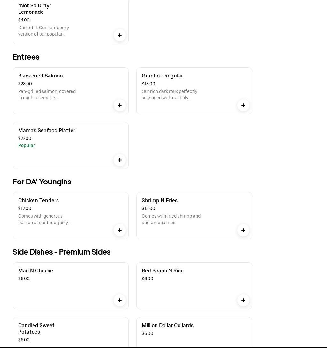Open Blackened Salmon item details
Viewport: 327px width, 348px height.
click(x=41, y=76)
